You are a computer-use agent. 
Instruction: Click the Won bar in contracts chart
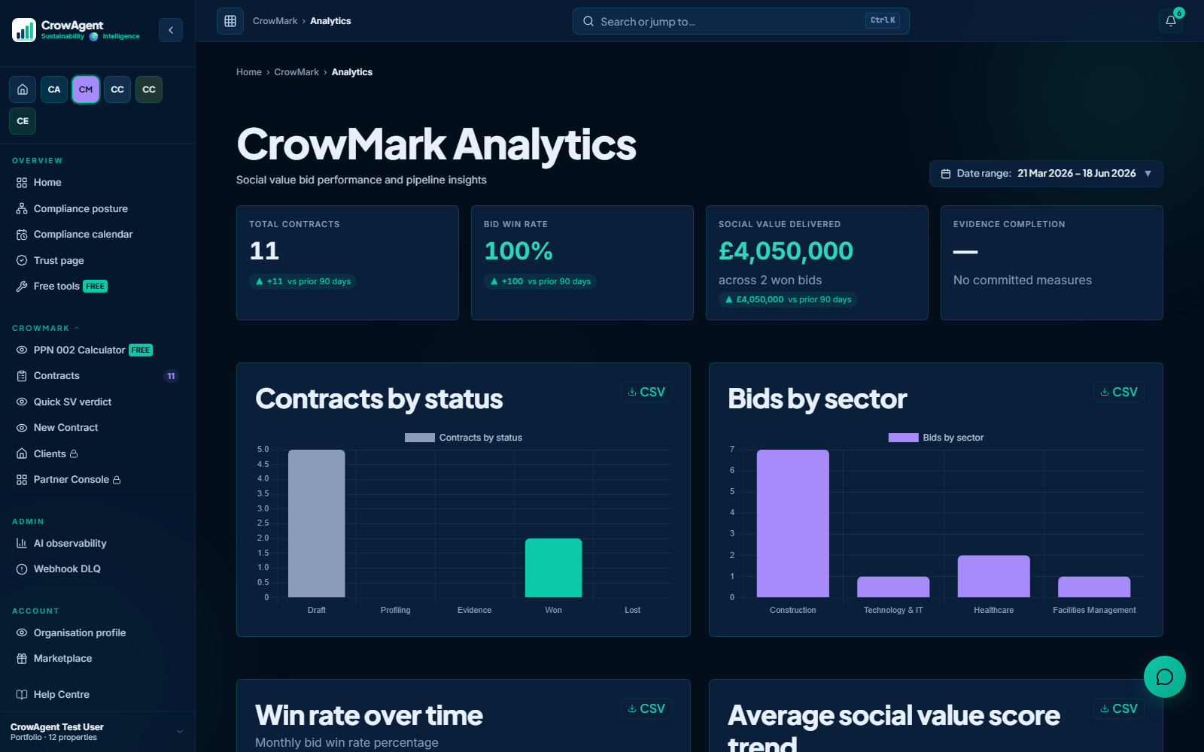553,568
